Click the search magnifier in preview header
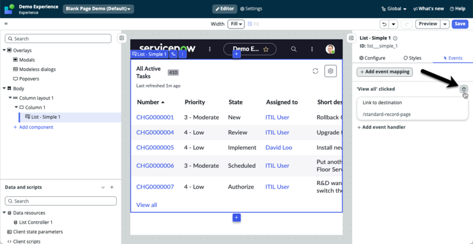Viewport: 473px width, 244px height. 293,49
